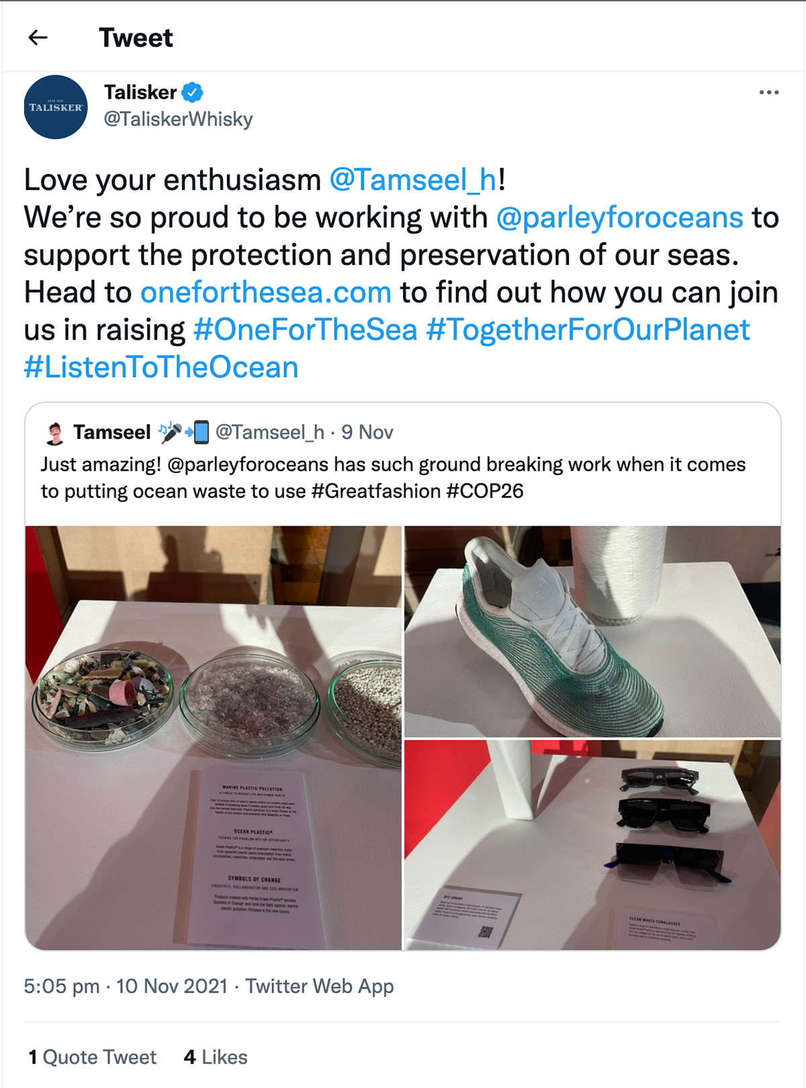Open quoted tweet text by Tamseel

click(393, 478)
